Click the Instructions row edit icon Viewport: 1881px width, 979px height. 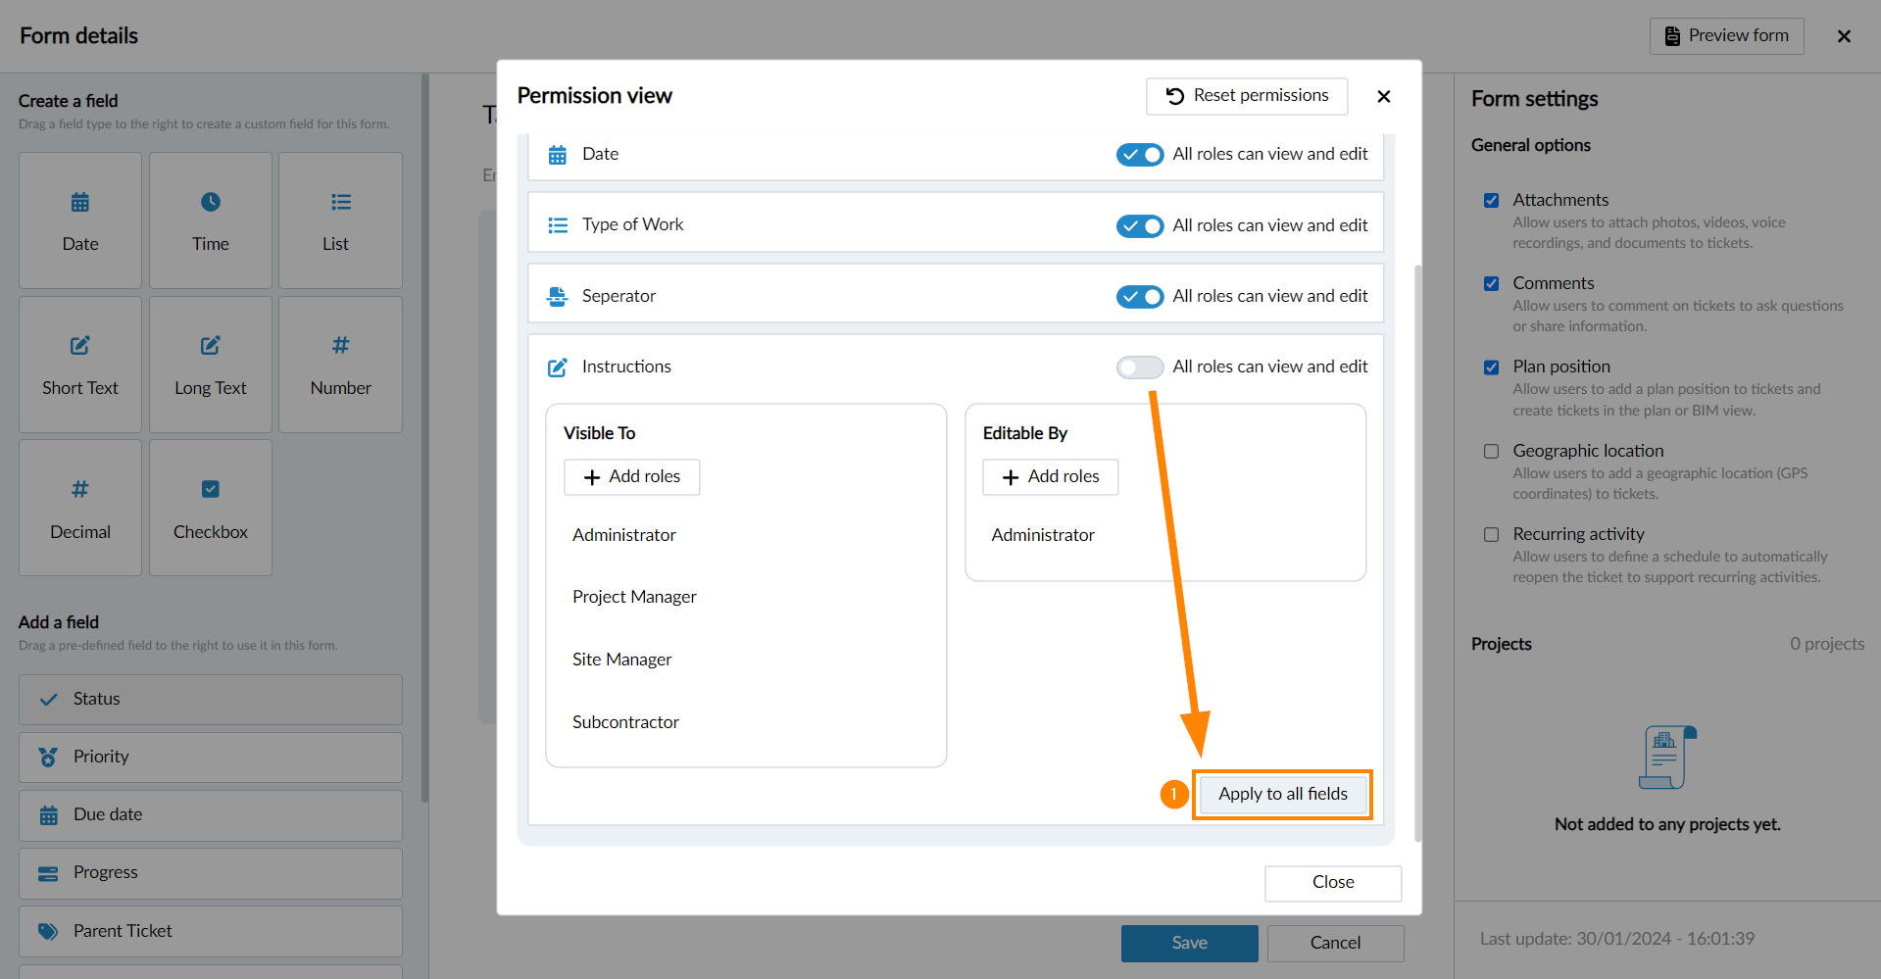558,367
